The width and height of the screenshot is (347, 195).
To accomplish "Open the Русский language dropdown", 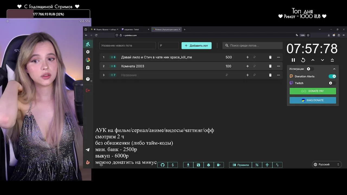I will tap(326, 164).
